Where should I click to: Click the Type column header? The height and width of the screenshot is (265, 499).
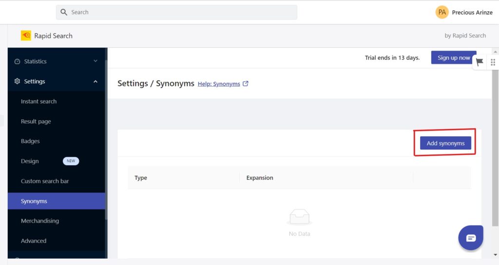click(x=141, y=178)
